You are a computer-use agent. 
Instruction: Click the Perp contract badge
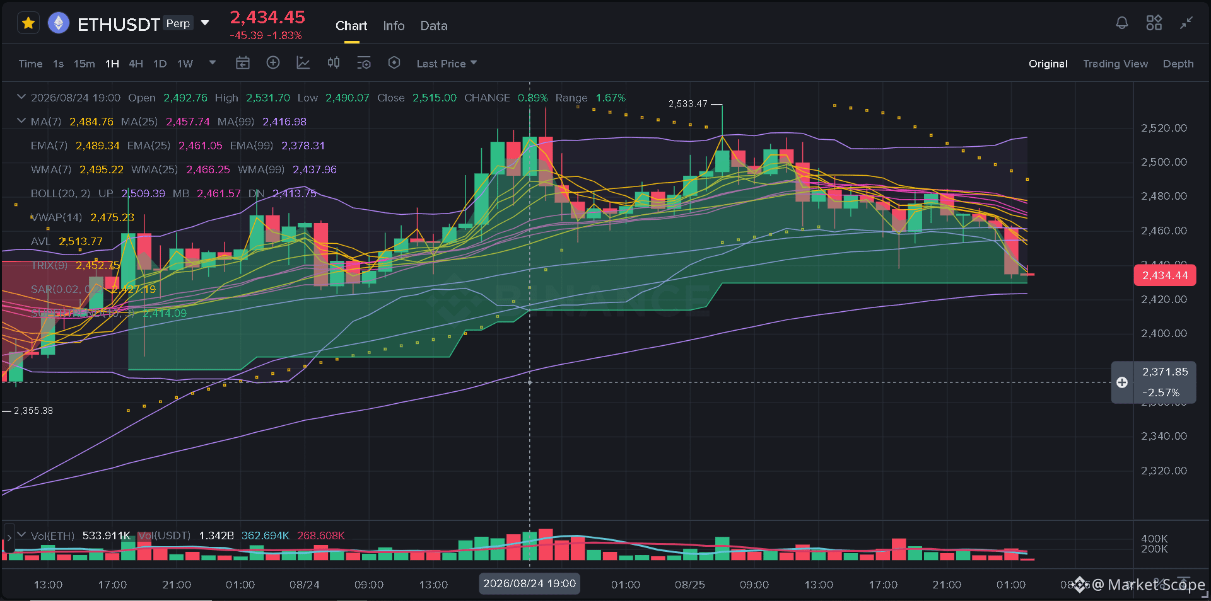click(x=178, y=23)
